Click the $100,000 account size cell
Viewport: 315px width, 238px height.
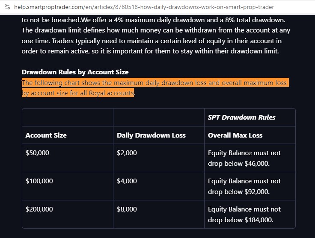tap(39, 181)
